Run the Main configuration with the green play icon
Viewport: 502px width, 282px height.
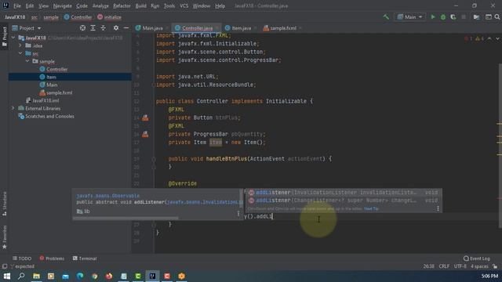433,17
